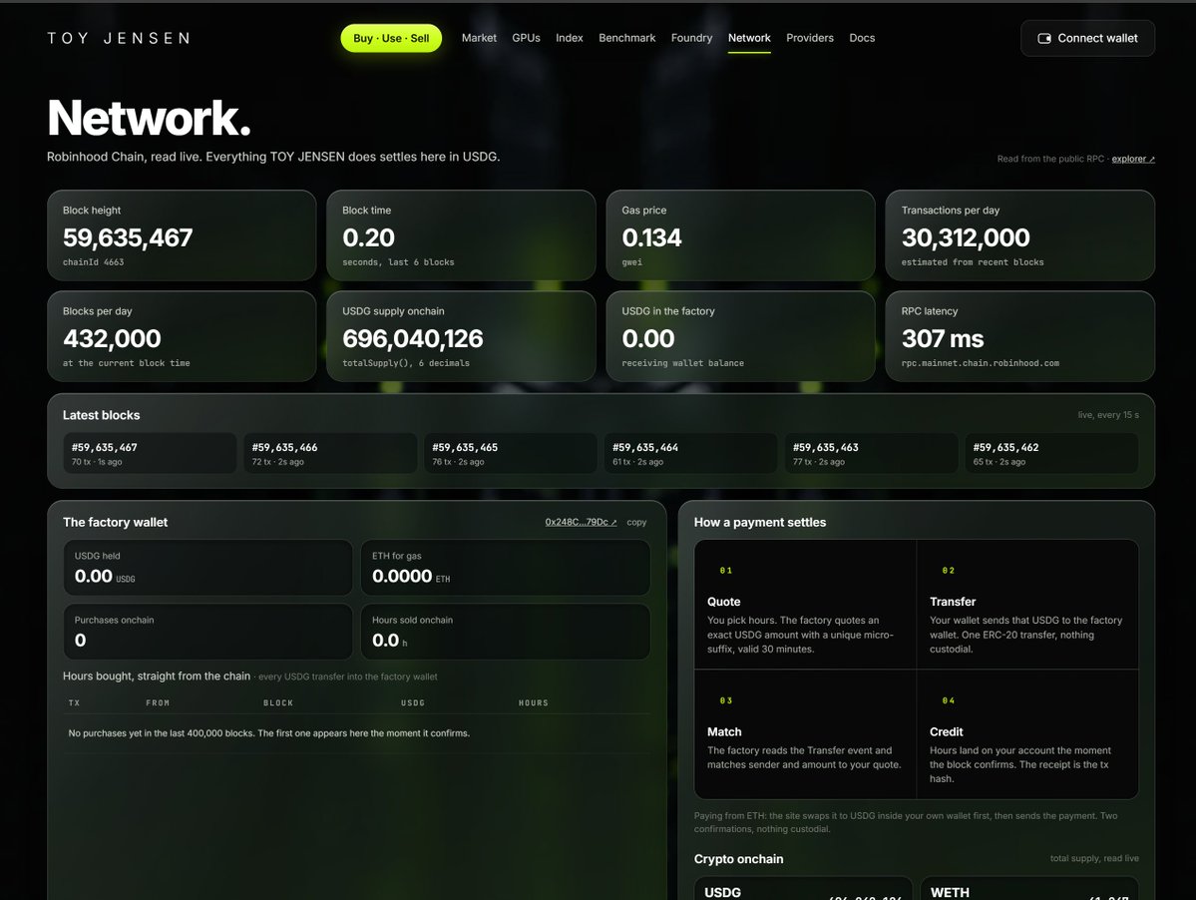Go to the Index page
Viewport: 1196px width, 900px height.
(x=569, y=38)
